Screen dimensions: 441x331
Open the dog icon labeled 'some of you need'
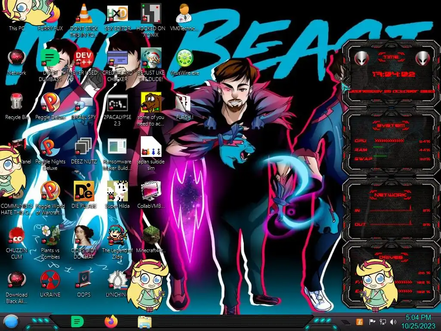(x=151, y=103)
